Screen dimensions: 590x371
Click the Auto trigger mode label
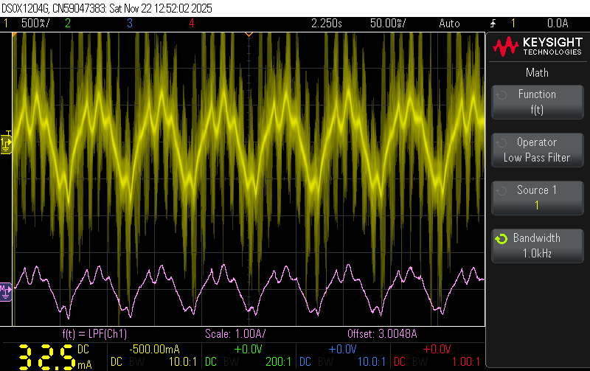point(449,24)
